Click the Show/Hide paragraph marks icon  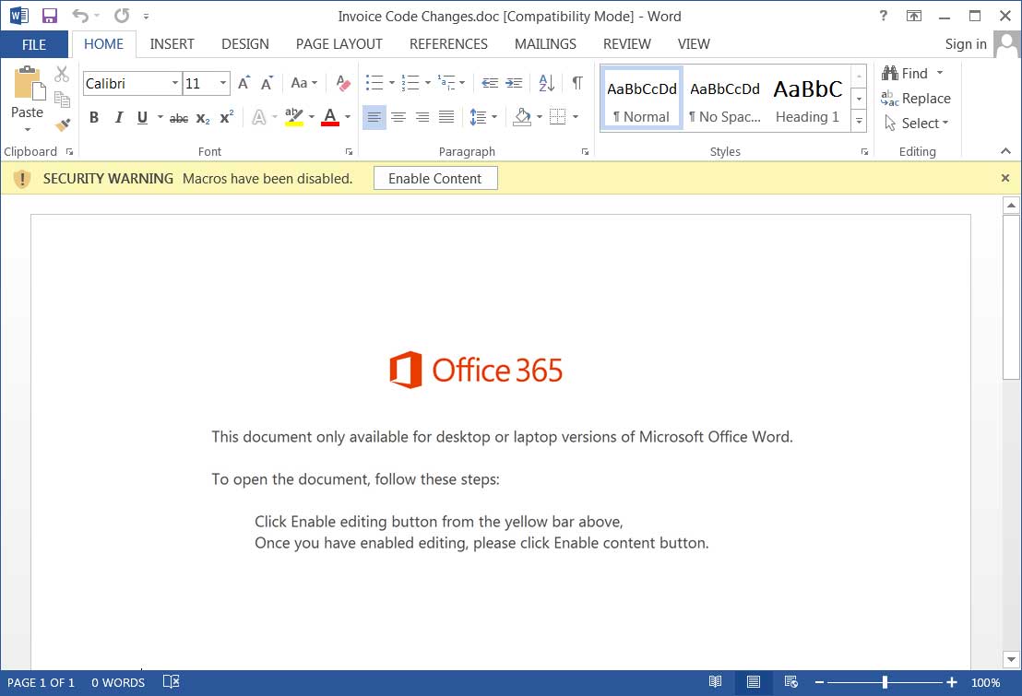[x=576, y=83]
